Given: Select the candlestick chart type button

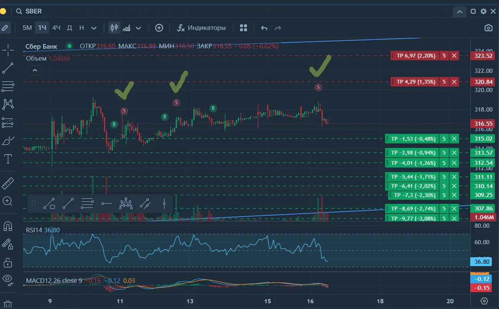Looking at the screenshot, I should [114, 28].
